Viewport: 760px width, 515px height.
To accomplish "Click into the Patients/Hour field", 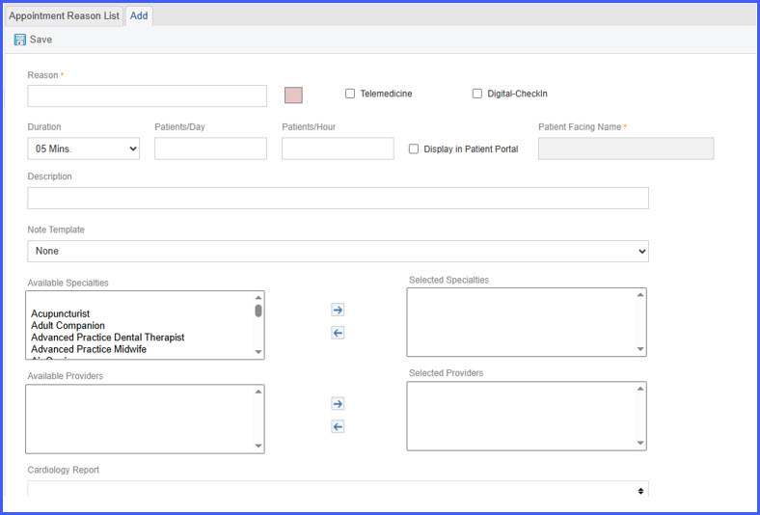I will (x=338, y=149).
